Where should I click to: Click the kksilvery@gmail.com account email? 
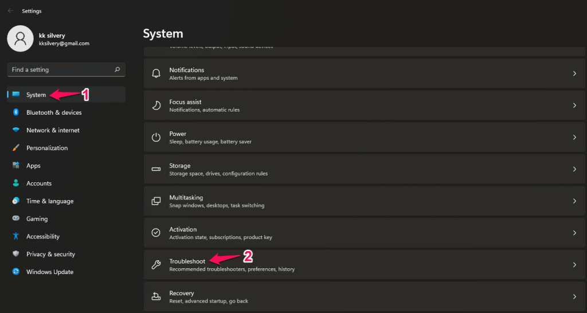coord(64,44)
